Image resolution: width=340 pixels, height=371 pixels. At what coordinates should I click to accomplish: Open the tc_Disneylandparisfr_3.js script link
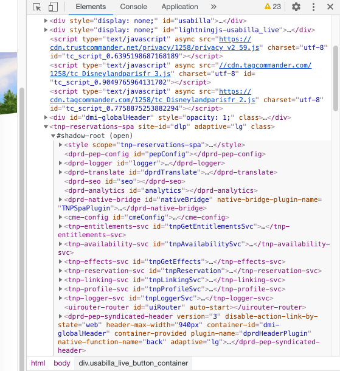pyautogui.click(x=110, y=74)
